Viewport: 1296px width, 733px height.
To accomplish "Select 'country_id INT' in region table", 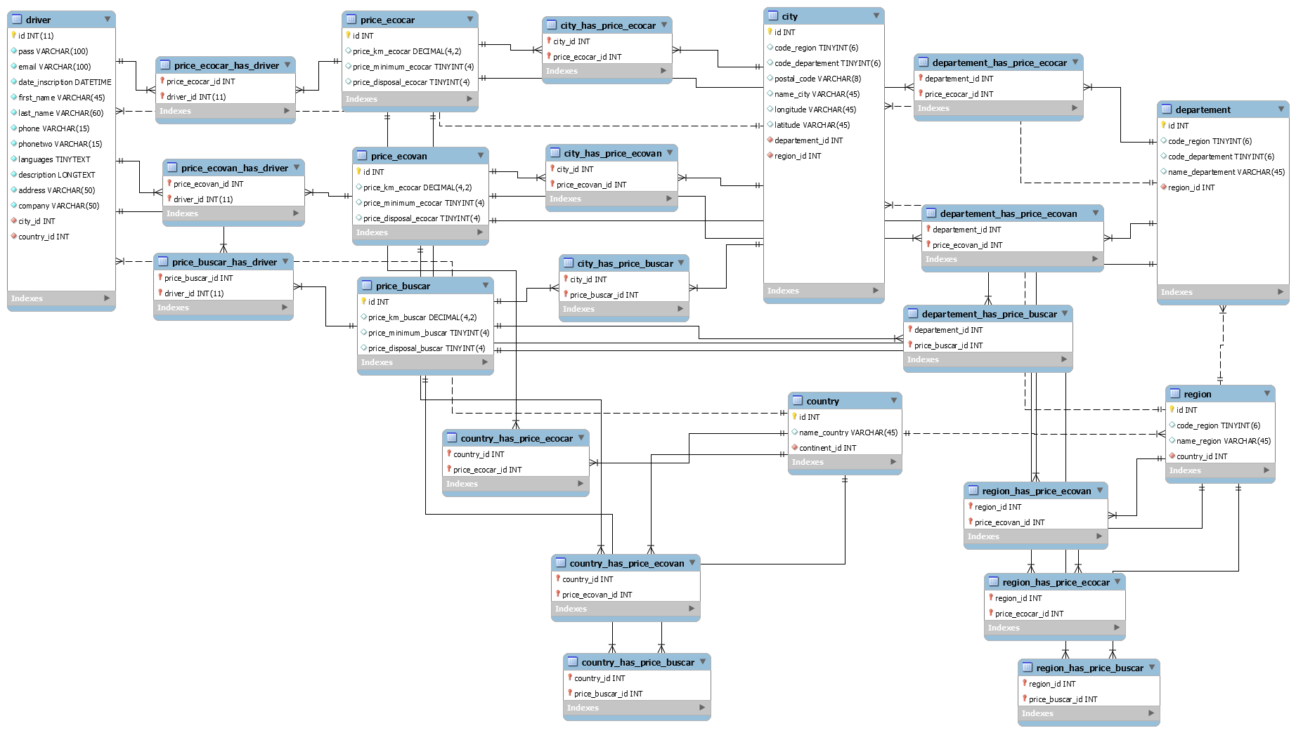I will point(1220,456).
